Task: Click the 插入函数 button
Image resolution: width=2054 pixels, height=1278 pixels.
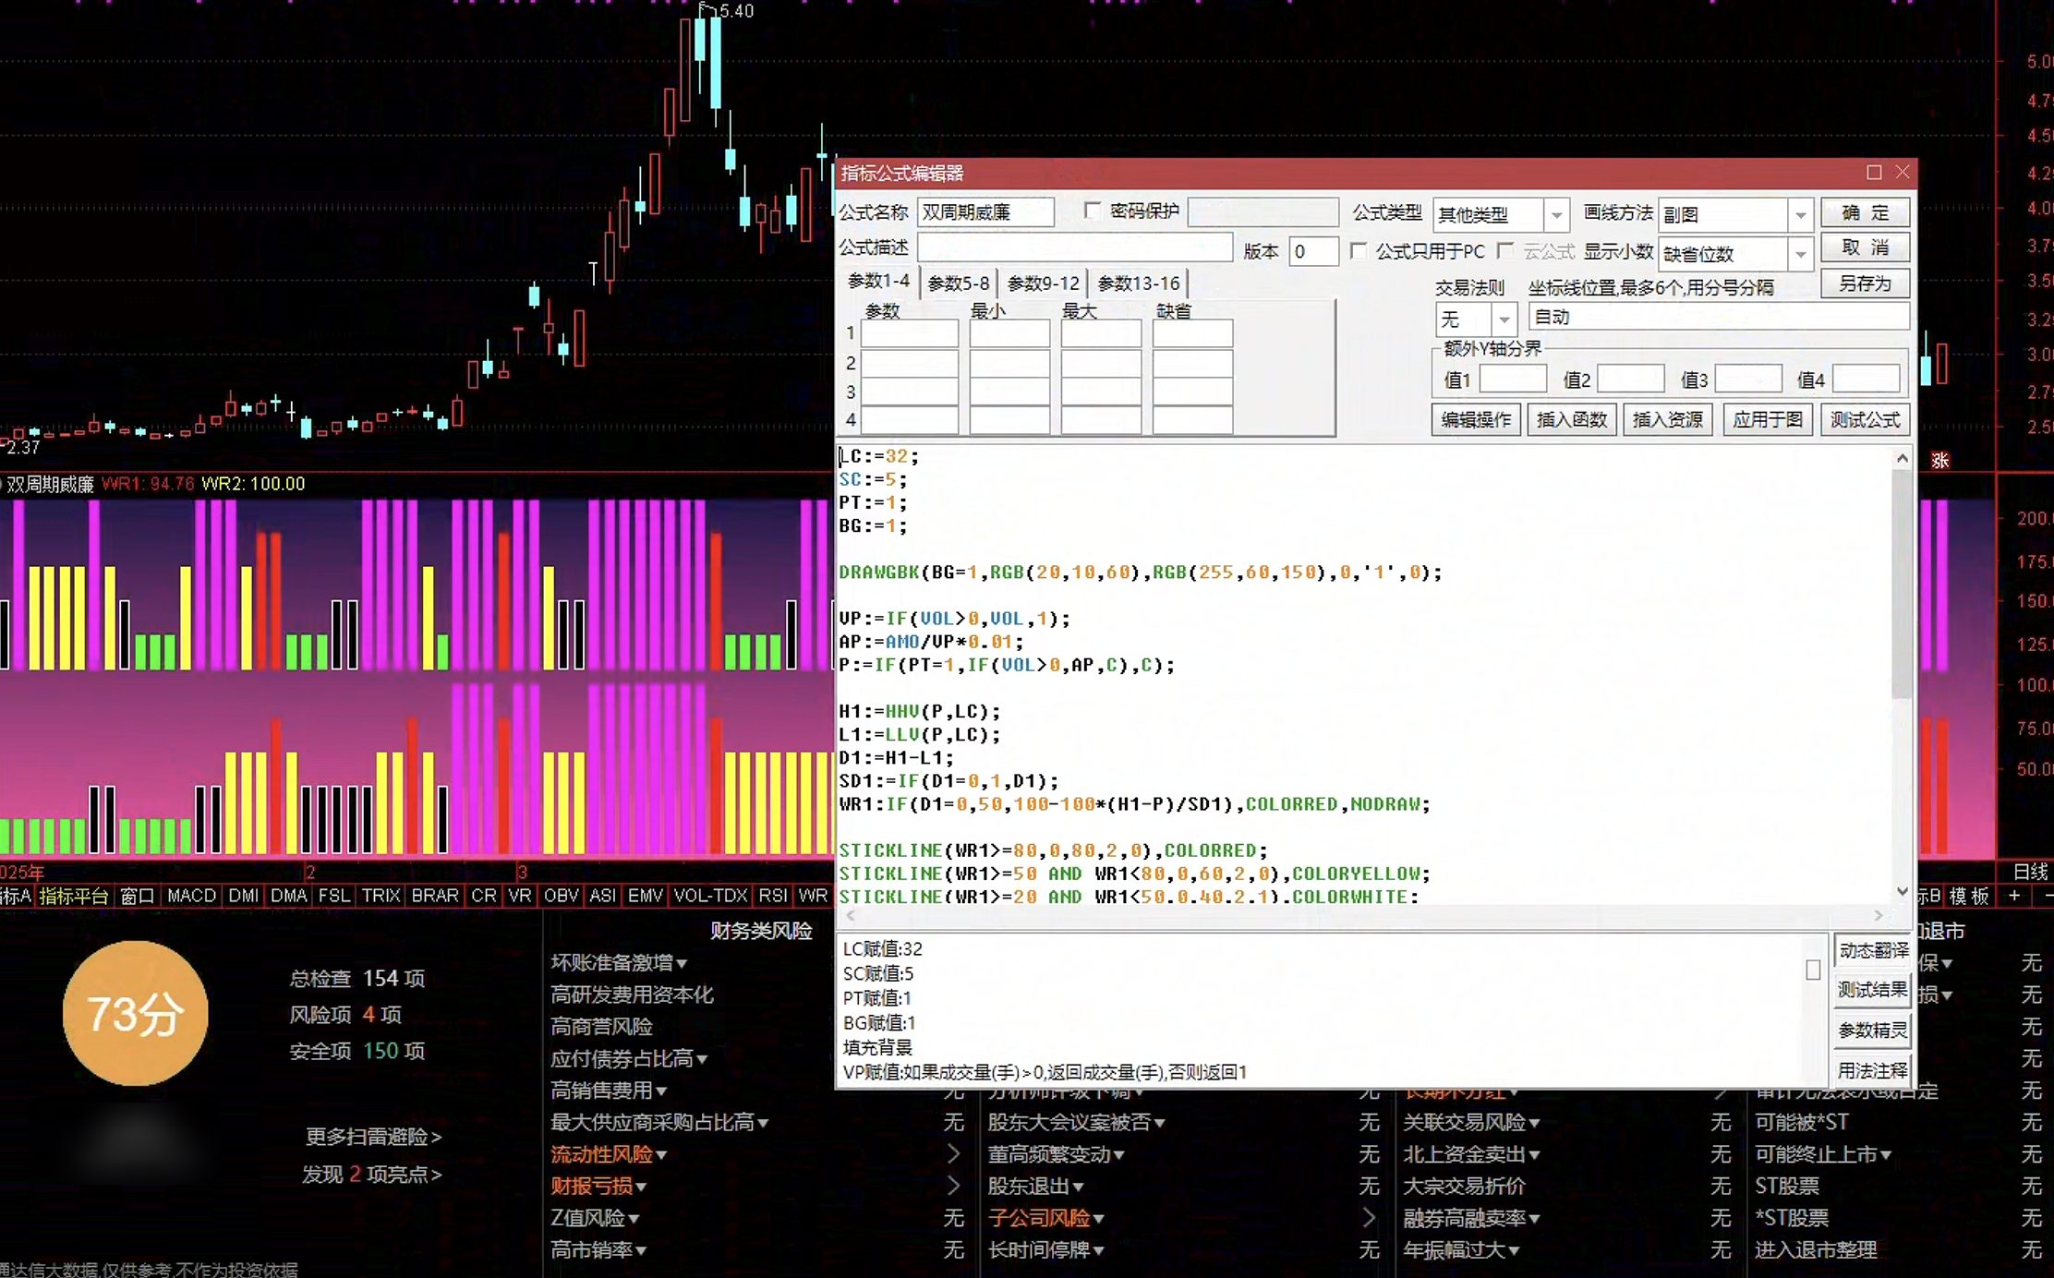Action: pyautogui.click(x=1571, y=420)
